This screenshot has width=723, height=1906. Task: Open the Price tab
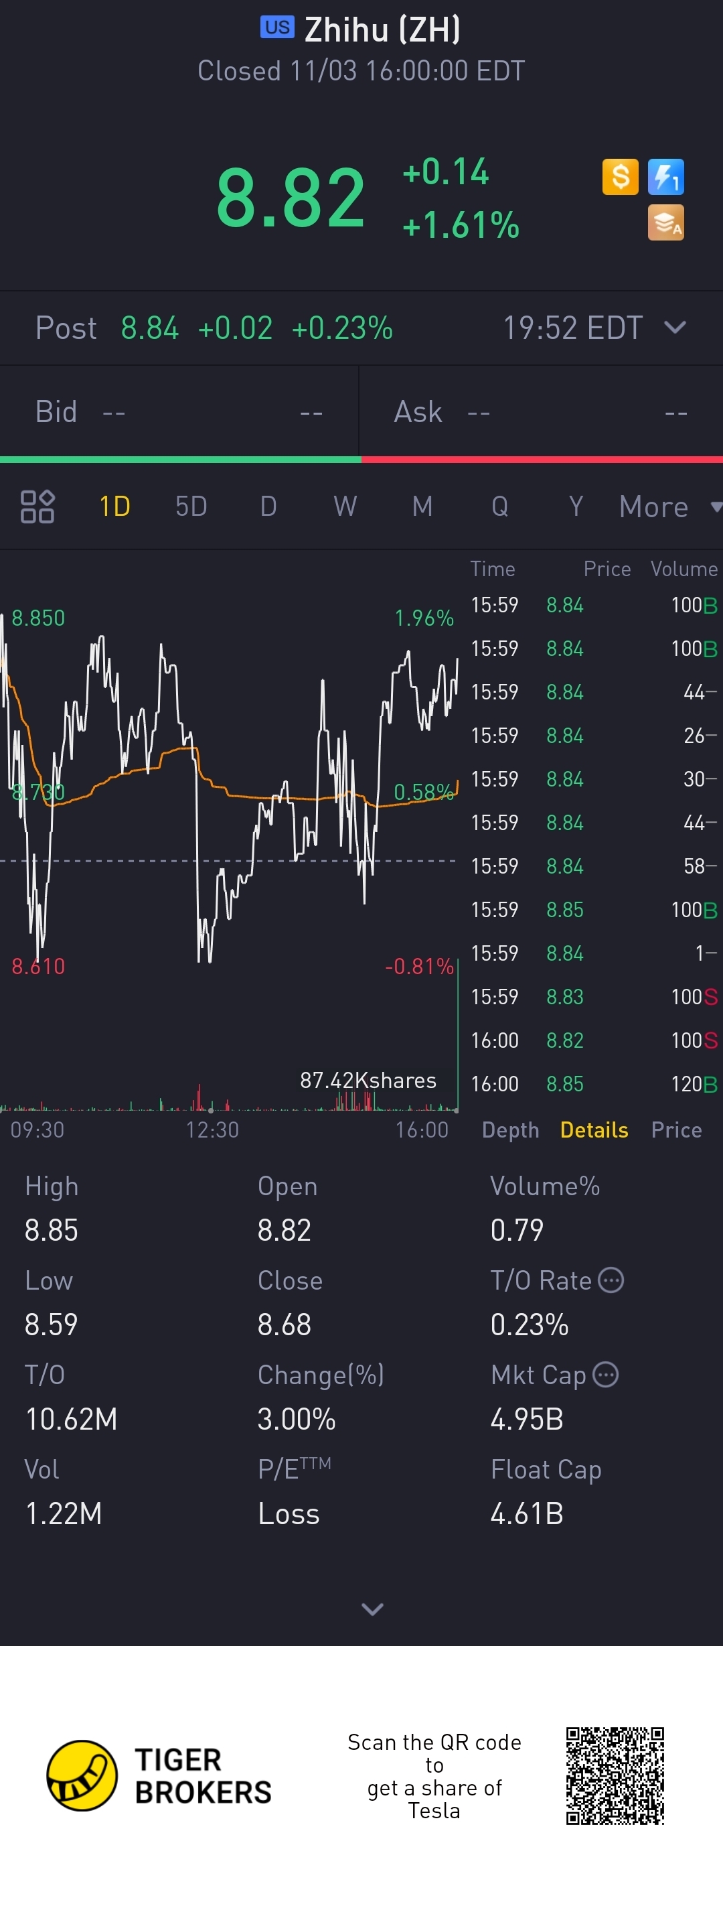676,1130
